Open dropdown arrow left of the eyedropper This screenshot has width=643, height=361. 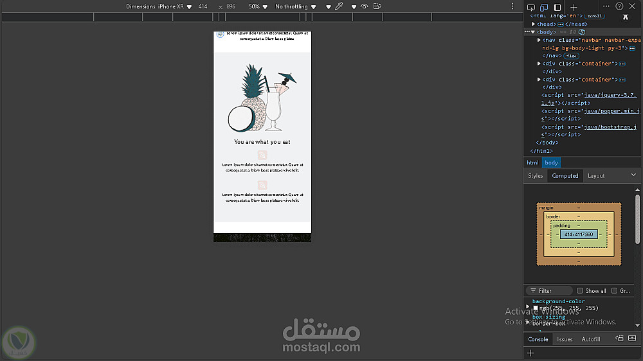pos(329,7)
